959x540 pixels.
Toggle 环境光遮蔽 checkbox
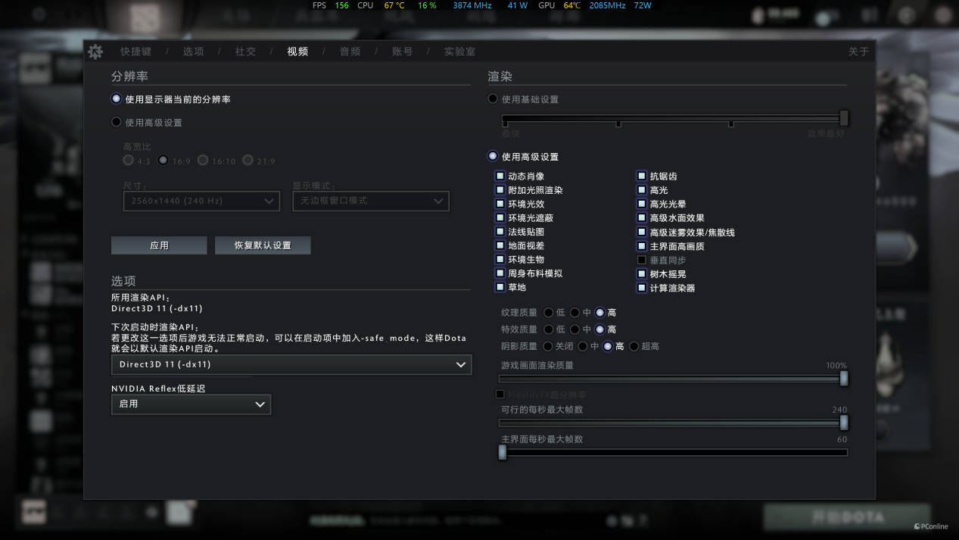[x=500, y=217]
